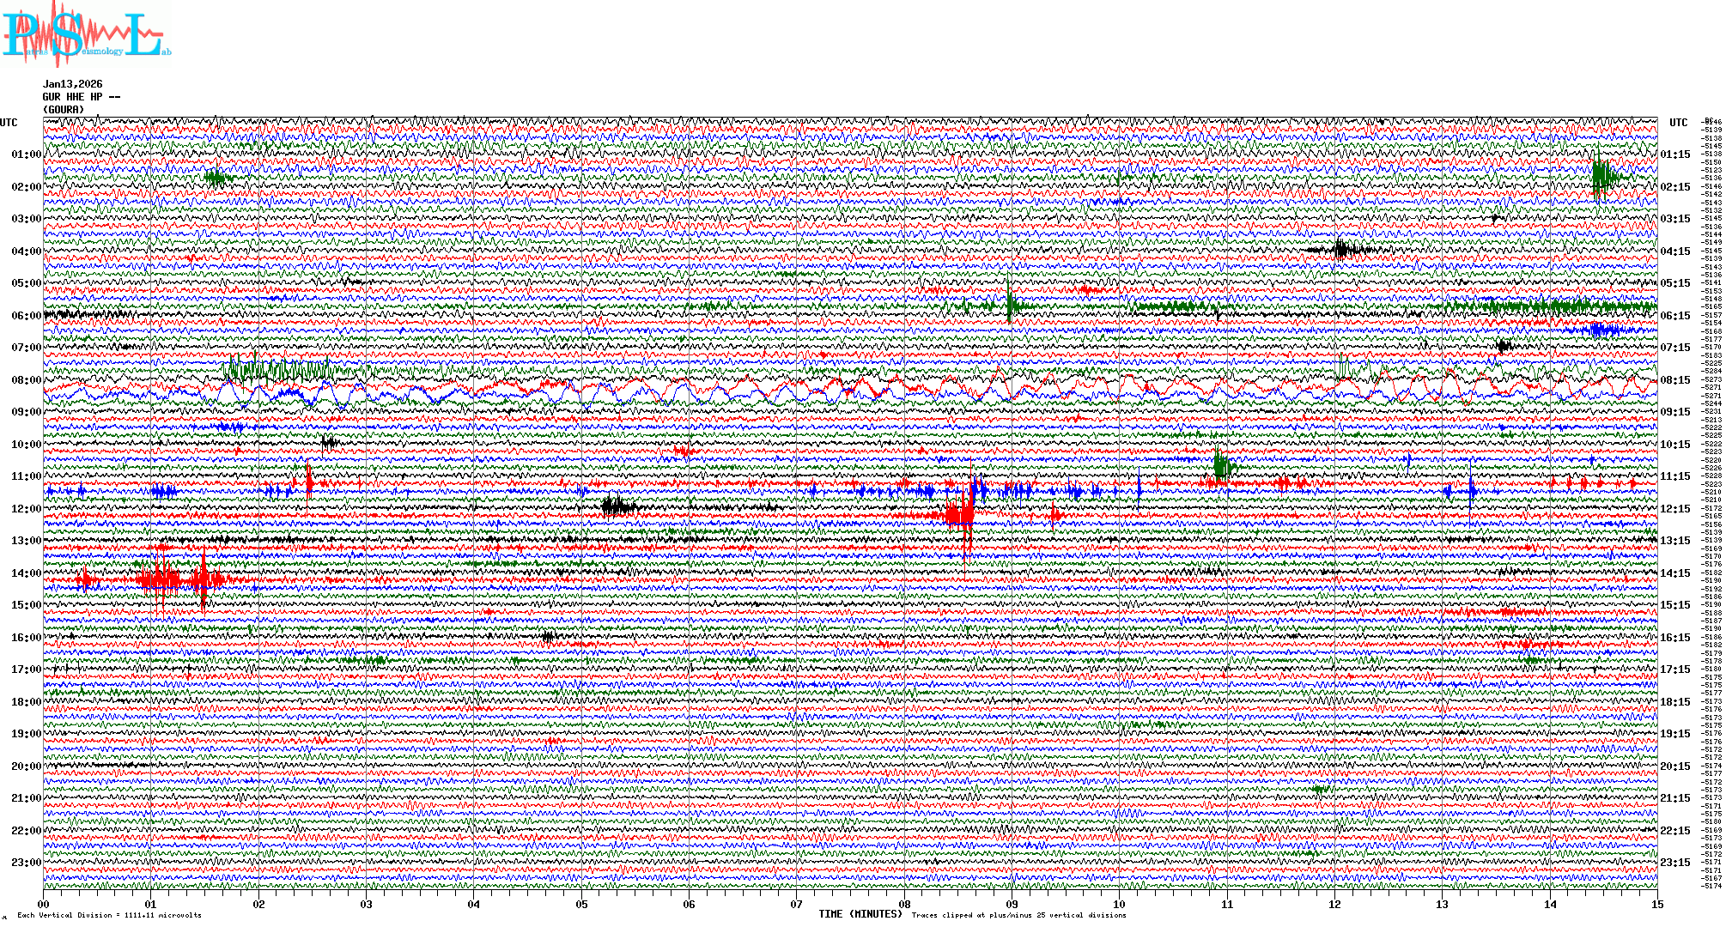Click the Each Vertical Division microvolts note
Screen dimensions: 1726x927
point(109,916)
